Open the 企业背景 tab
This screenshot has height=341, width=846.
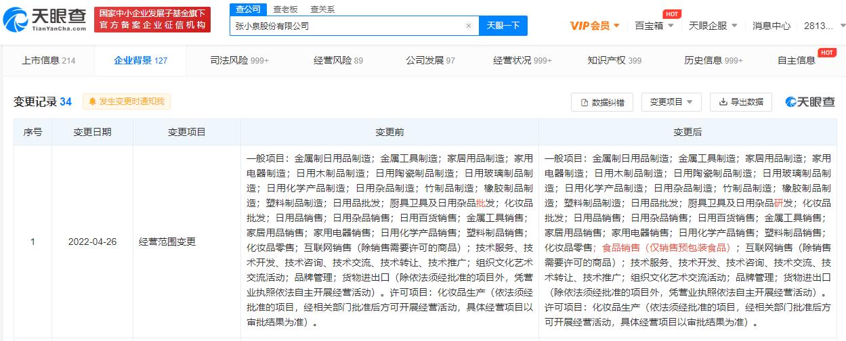coord(141,60)
